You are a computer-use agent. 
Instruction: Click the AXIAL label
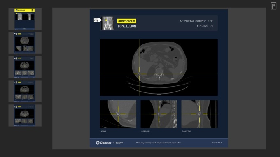point(104,132)
